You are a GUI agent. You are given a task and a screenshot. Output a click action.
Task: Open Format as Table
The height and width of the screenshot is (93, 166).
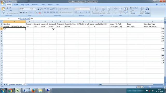tap(103, 11)
